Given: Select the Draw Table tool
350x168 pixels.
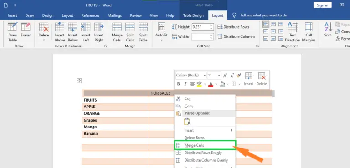Looking at the screenshot, I should pos(12,32).
